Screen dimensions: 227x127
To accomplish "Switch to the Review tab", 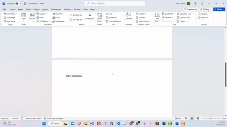I will tap(77, 10).
